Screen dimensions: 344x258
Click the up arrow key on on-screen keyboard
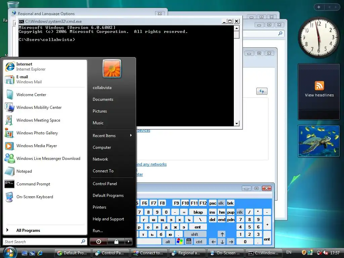(222, 234)
